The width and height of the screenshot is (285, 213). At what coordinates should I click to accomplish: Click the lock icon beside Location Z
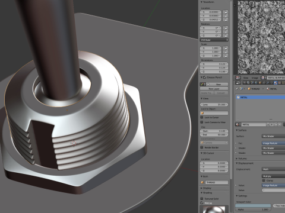[x=226, y=20]
